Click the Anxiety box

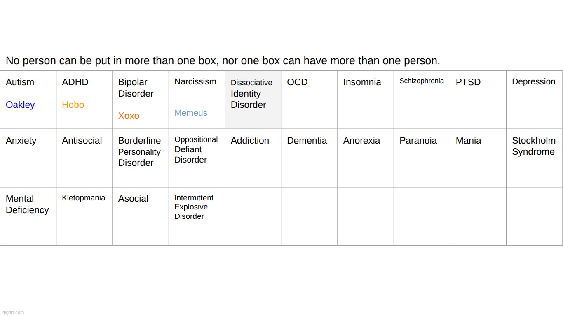28,158
